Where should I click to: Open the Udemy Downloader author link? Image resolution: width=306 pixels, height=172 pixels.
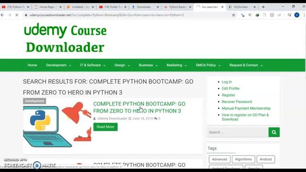point(112,118)
